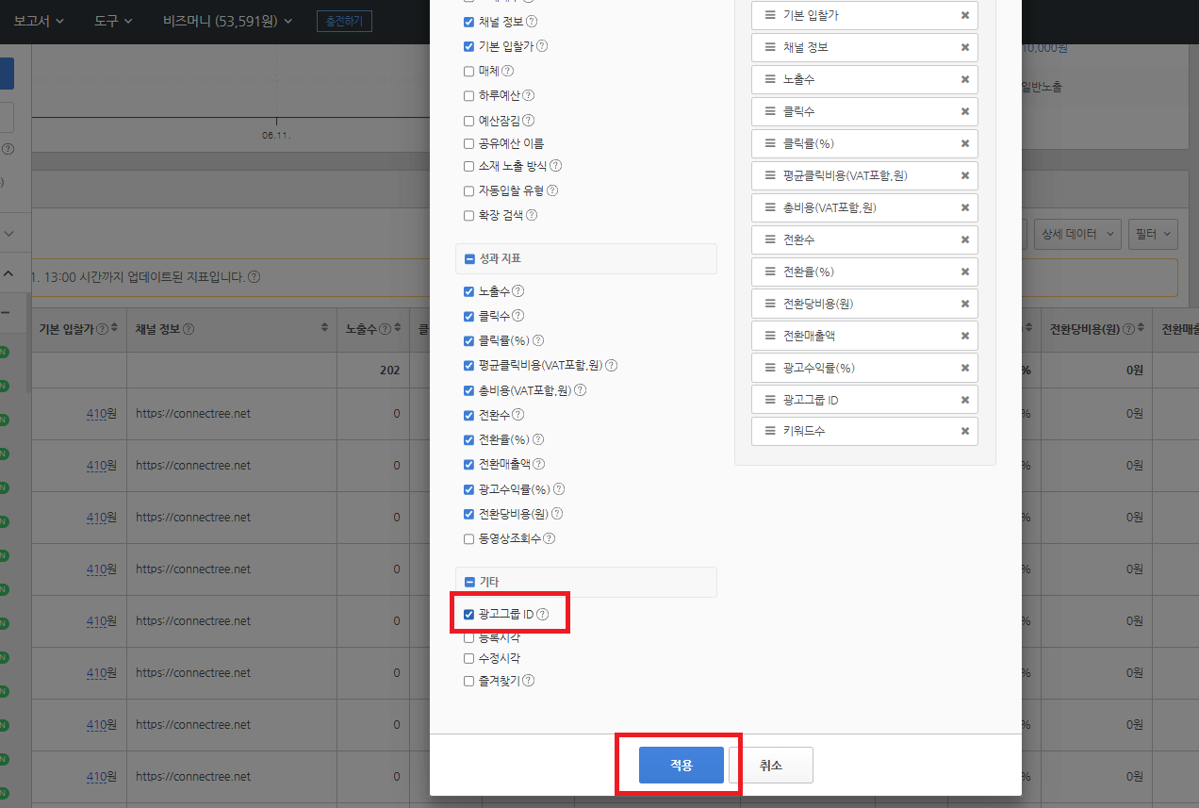Remove the 키워드수 column with its X icon

click(965, 431)
